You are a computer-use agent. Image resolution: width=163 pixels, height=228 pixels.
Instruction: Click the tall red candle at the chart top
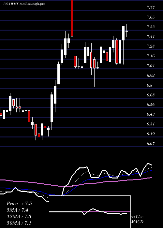point(72,18)
